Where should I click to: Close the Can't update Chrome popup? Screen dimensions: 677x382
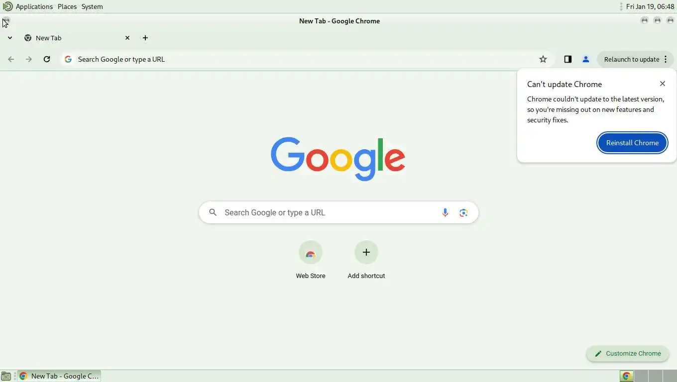663,84
